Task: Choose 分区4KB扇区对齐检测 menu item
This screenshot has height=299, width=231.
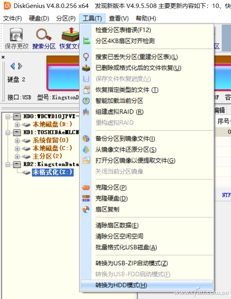Action: pyautogui.click(x=147, y=41)
